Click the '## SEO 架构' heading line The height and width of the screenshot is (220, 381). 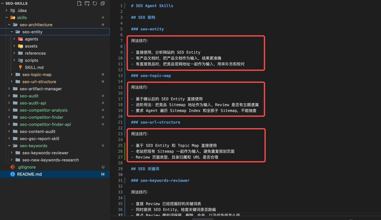pyautogui.click(x=143, y=17)
